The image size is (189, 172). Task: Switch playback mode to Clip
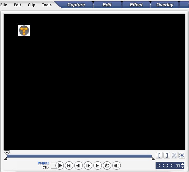click(x=46, y=167)
